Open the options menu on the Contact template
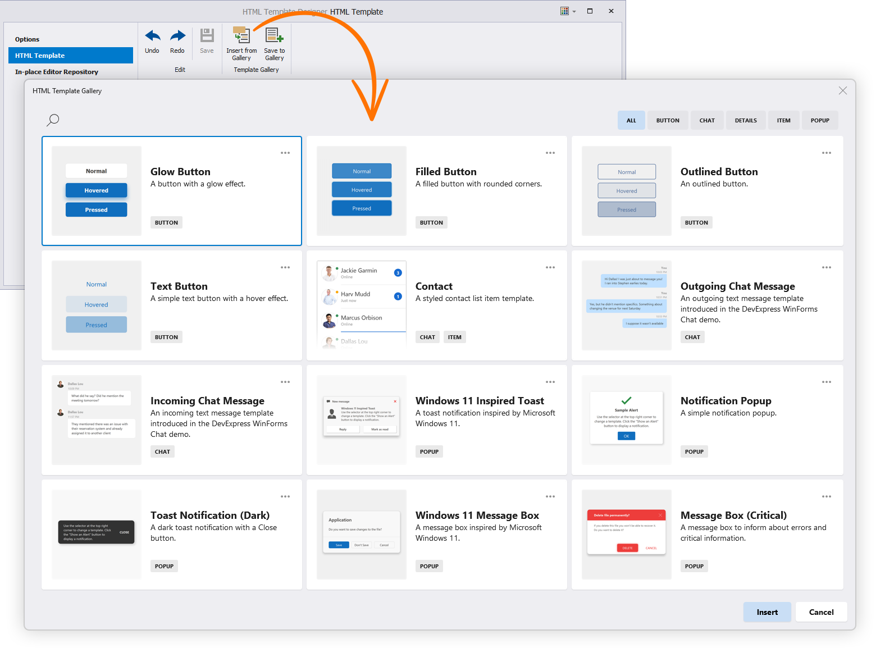The image size is (876, 648). tap(550, 267)
